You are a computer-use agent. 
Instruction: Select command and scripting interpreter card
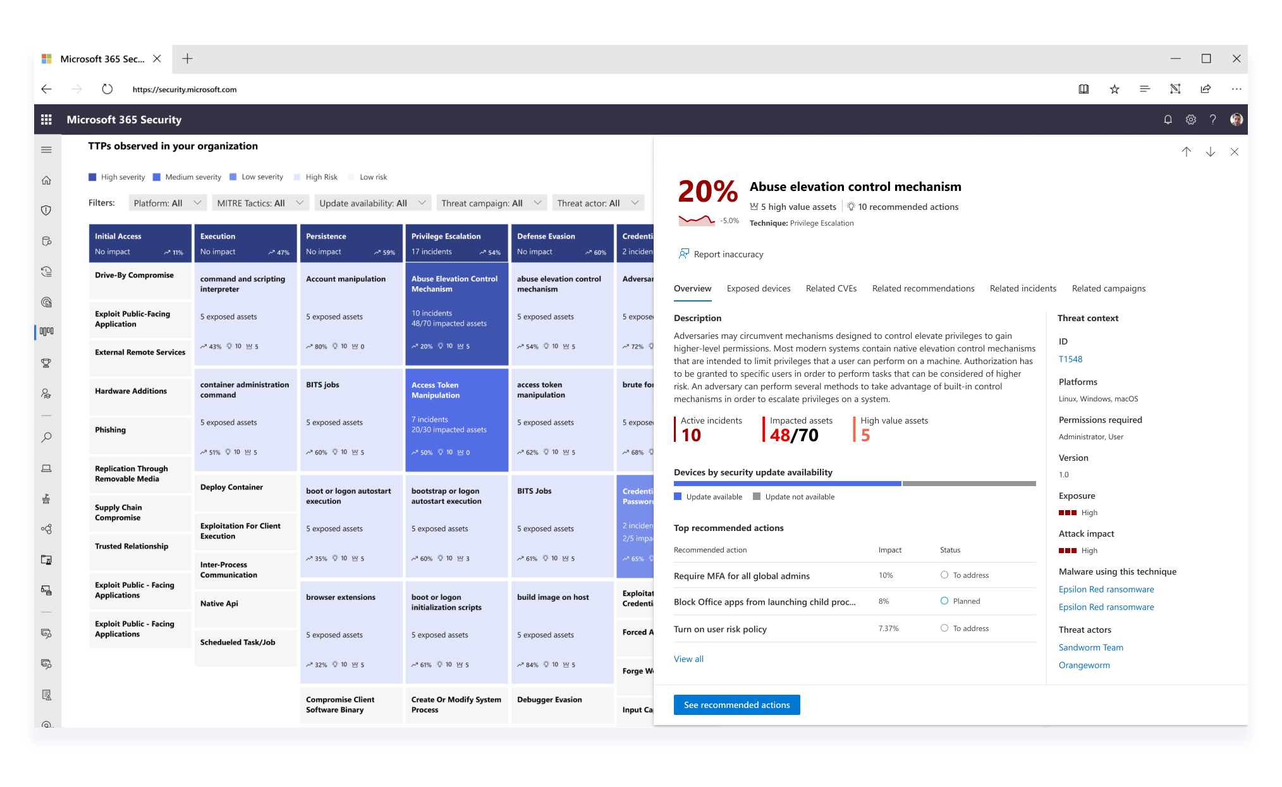tap(245, 314)
